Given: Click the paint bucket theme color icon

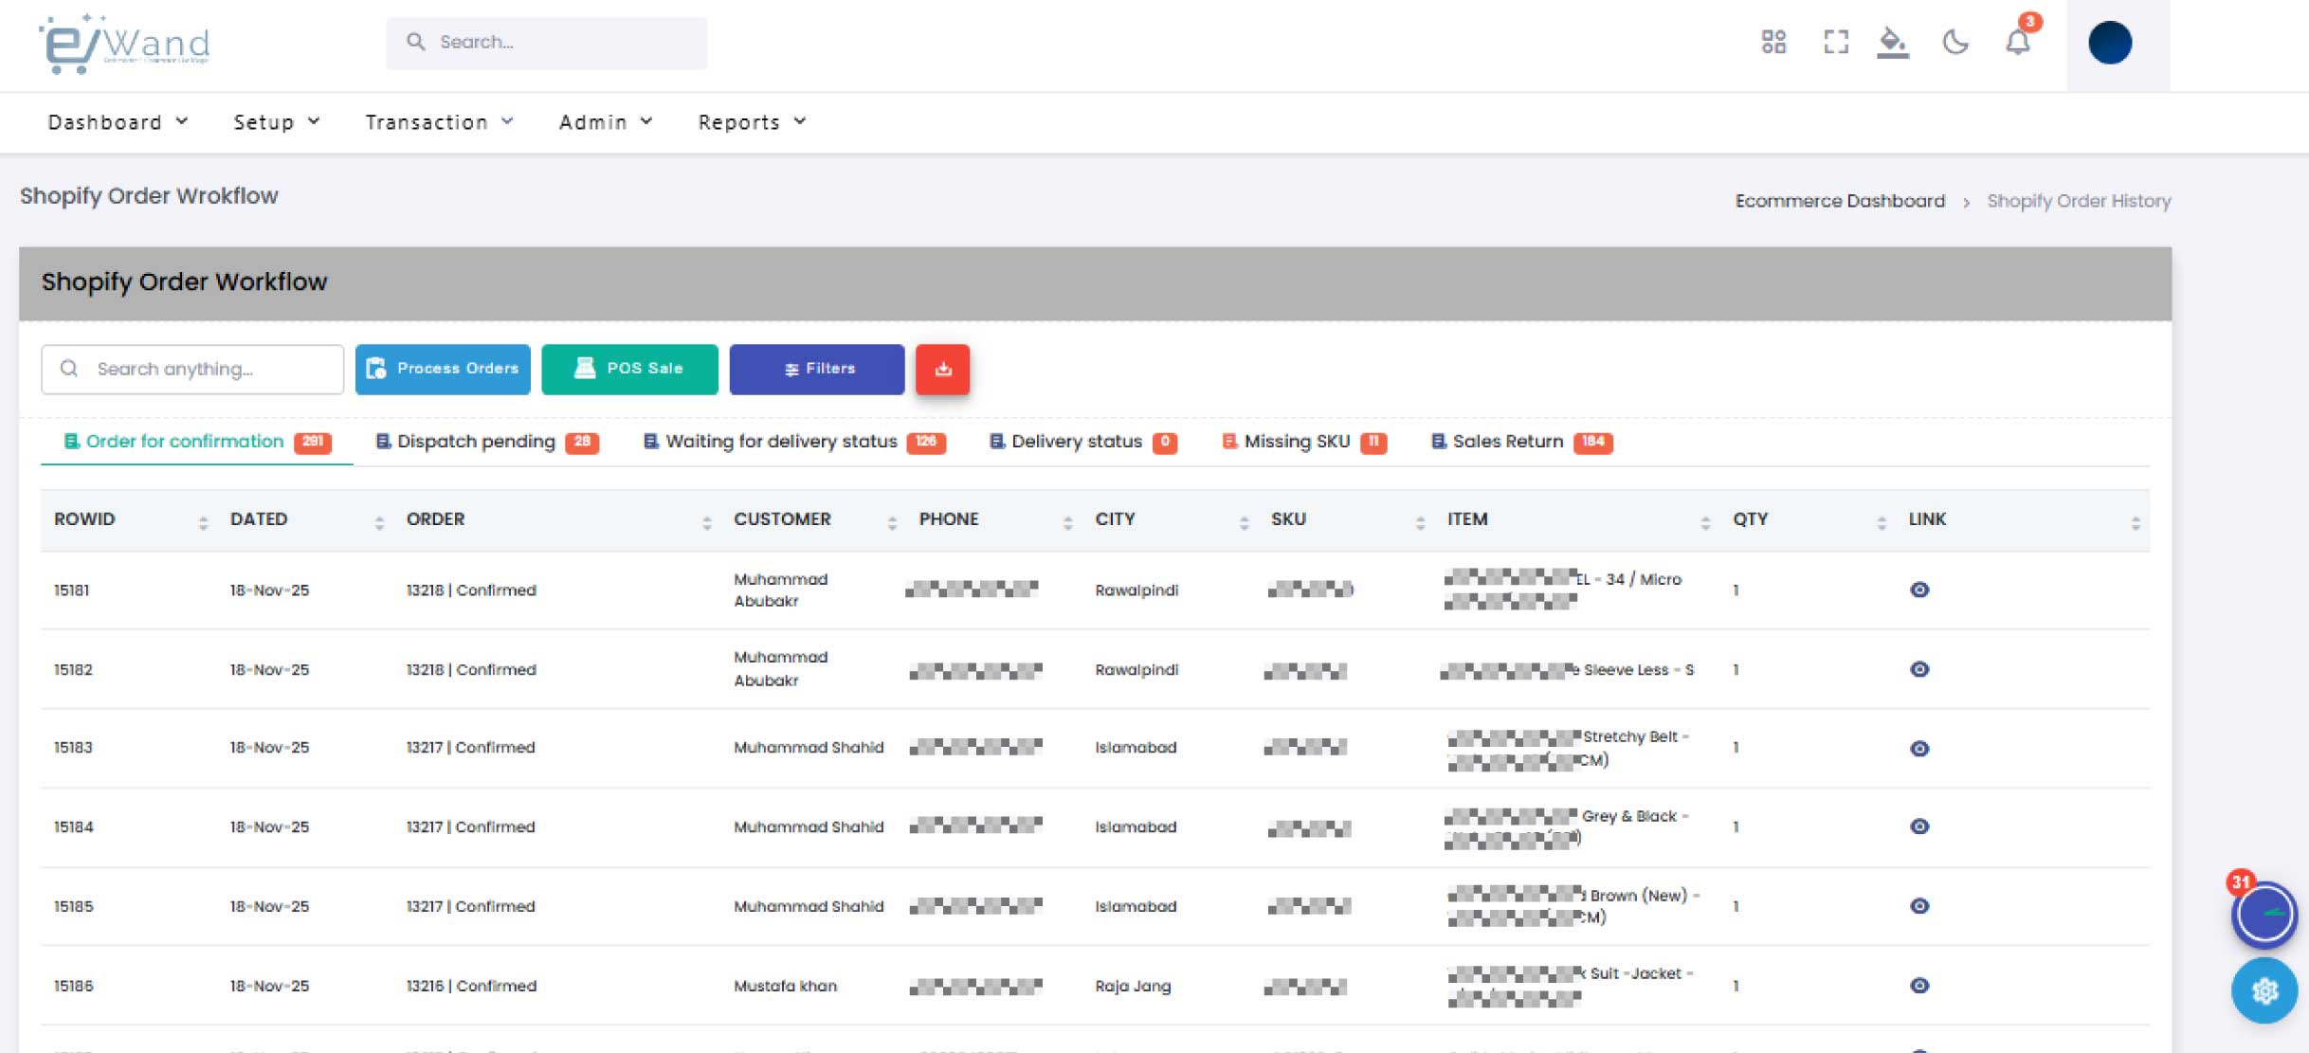Looking at the screenshot, I should pyautogui.click(x=1895, y=42).
